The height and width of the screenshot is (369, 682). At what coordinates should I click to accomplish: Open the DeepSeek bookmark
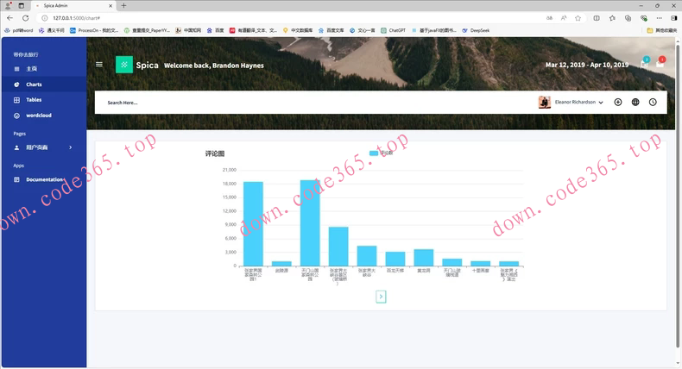pos(476,30)
